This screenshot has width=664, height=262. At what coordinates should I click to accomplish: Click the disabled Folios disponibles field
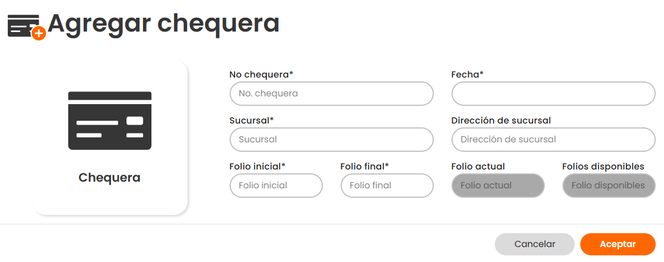(609, 186)
